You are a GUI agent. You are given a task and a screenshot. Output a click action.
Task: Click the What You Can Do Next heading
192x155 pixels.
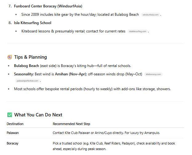click(x=38, y=115)
